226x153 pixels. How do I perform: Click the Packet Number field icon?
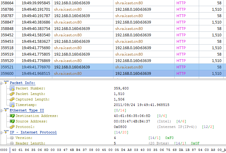point(12,88)
